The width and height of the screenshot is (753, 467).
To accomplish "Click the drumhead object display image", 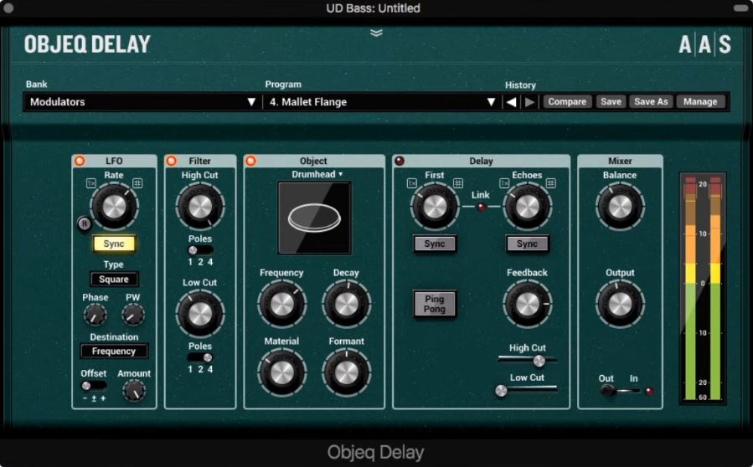I will tap(315, 218).
